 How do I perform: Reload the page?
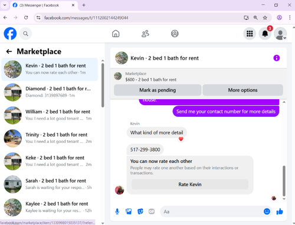(x=26, y=18)
